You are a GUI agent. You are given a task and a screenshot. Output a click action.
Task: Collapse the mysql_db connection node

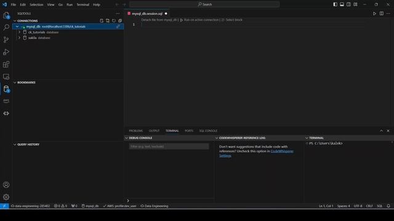[x=17, y=26]
